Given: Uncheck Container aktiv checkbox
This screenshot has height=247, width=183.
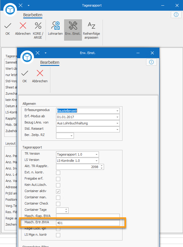Looking at the screenshot, I should coord(58,191).
